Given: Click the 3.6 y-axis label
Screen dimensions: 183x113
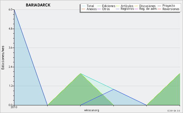Looking at the screenshot, I should point(10,48).
